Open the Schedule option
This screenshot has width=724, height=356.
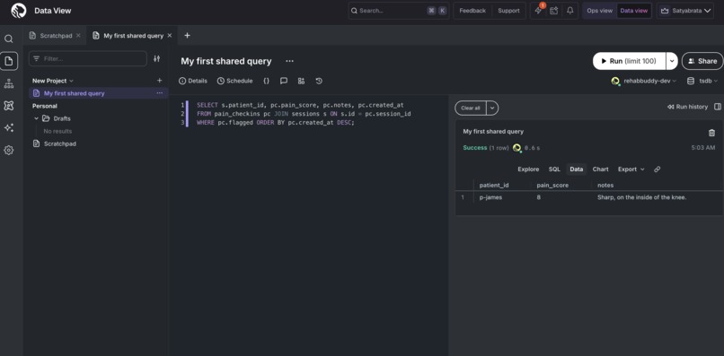(235, 81)
